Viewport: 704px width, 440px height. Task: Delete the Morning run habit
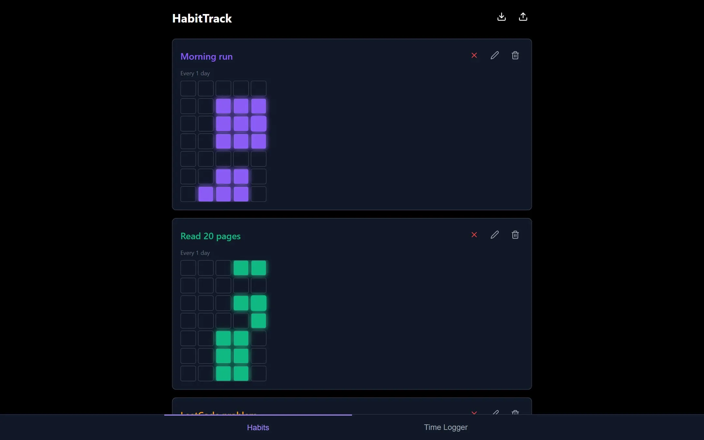pyautogui.click(x=515, y=55)
